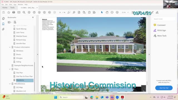Open Microsoft Edge taskbar icon
Viewport: 178px width, 100px height.
(x=92, y=97)
